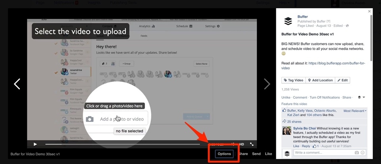This screenshot has height=164, width=381.
Task: View the 25 shares list
Action: (294, 122)
